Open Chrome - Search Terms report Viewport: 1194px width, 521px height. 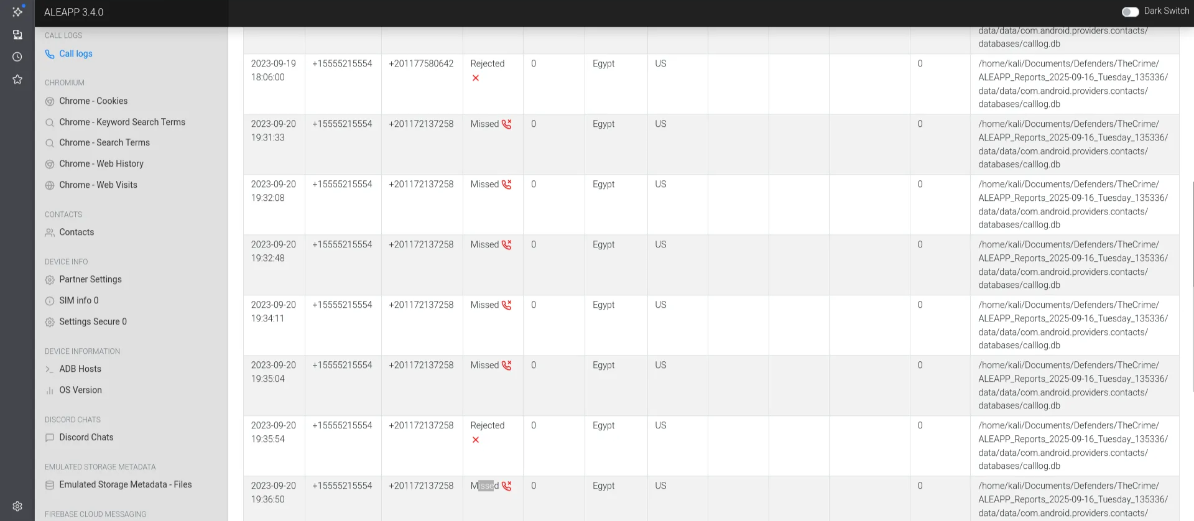coord(104,142)
